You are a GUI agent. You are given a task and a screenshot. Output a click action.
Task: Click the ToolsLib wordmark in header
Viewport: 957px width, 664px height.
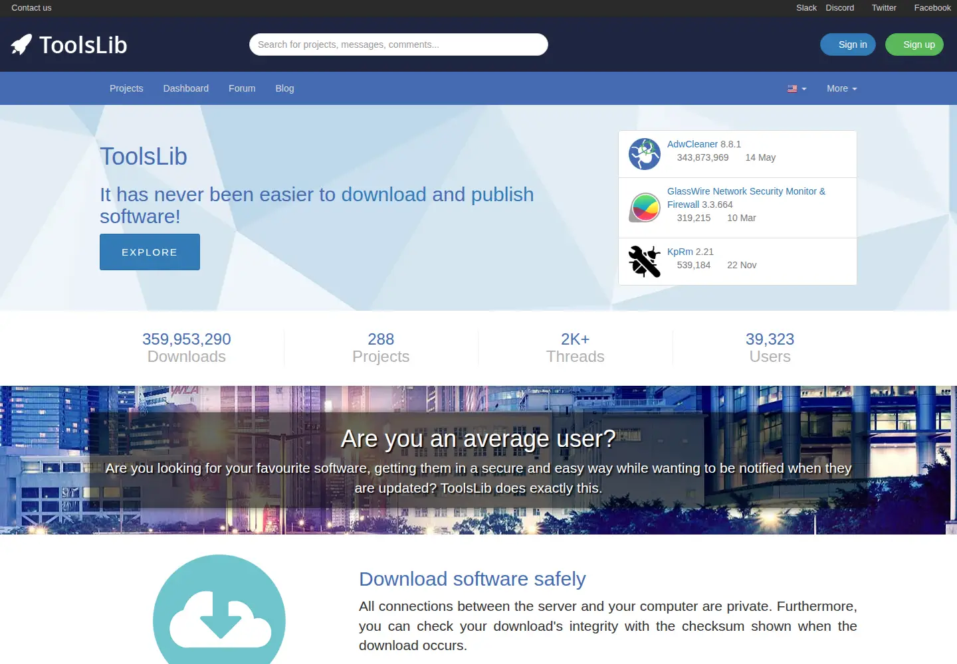click(x=83, y=45)
